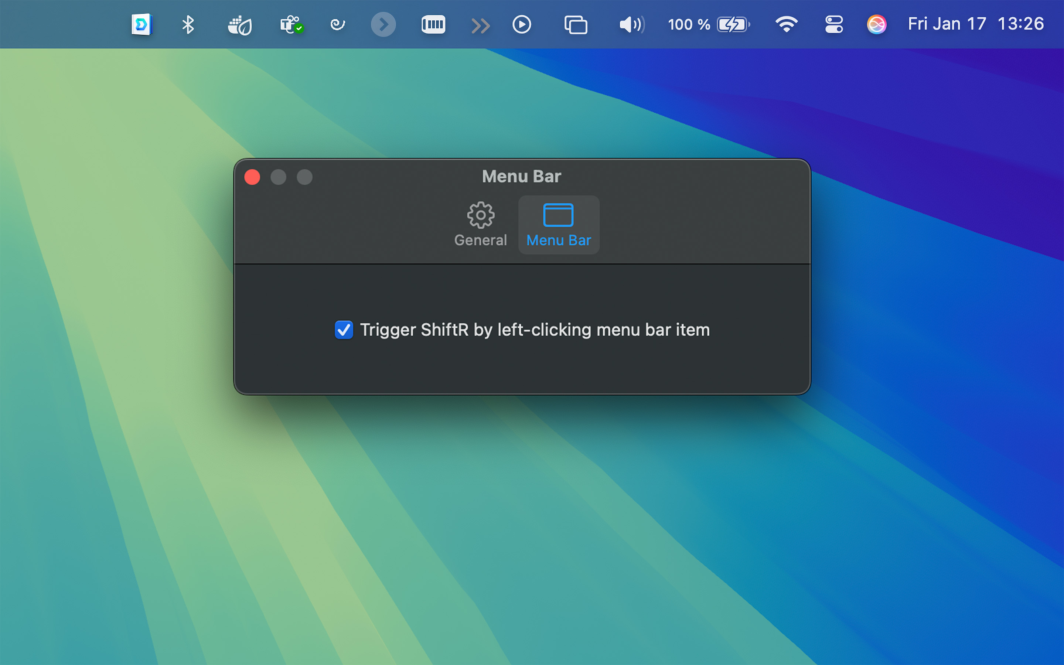Open the volume sound menu
The image size is (1064, 665).
tap(632, 25)
